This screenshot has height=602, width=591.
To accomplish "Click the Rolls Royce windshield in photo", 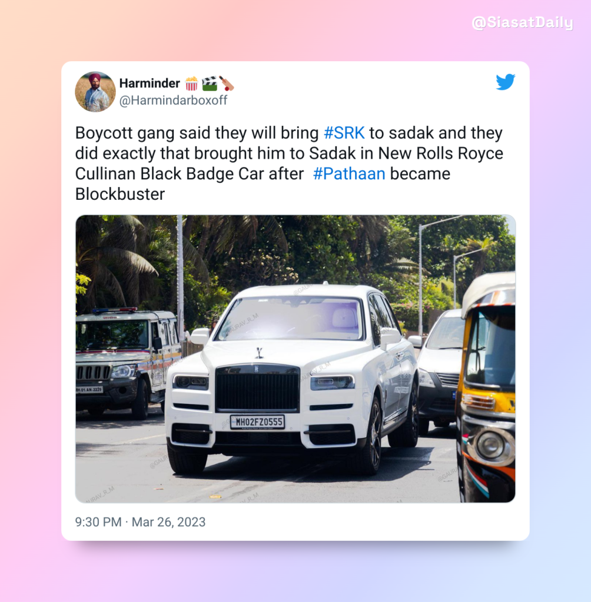I will (290, 319).
